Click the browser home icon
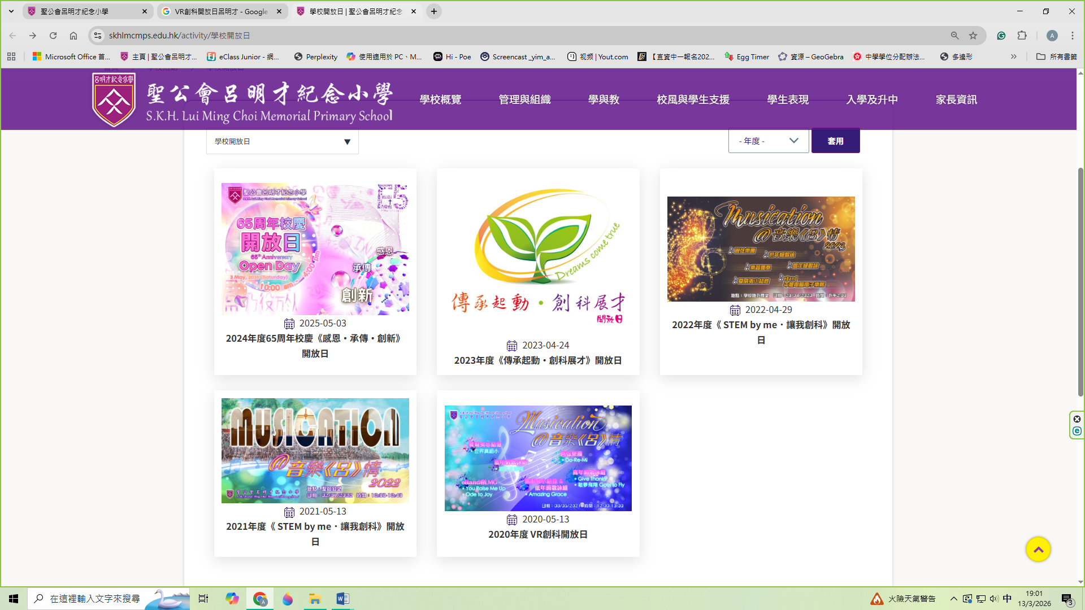The image size is (1085, 610). [x=73, y=36]
